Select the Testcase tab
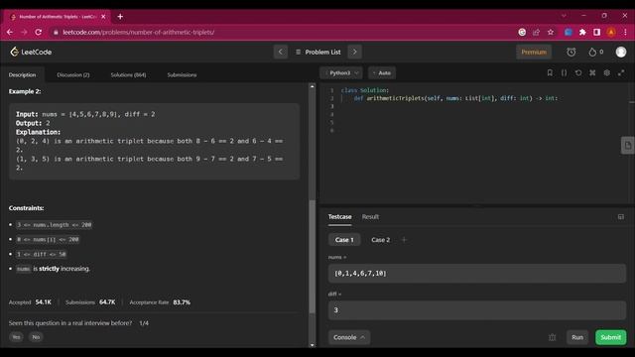Viewport: 635px width, 357px height. [339, 217]
